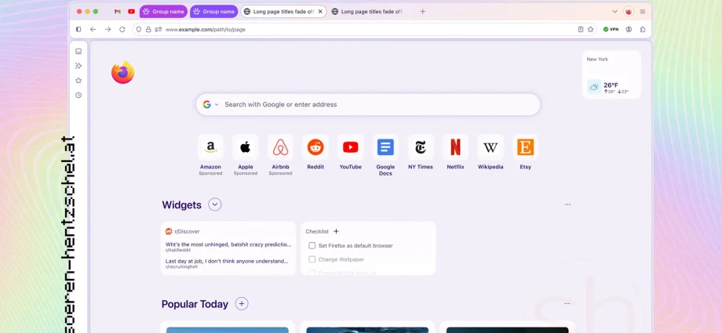722x333 pixels.
Task: Reload the current page
Action: click(x=122, y=30)
